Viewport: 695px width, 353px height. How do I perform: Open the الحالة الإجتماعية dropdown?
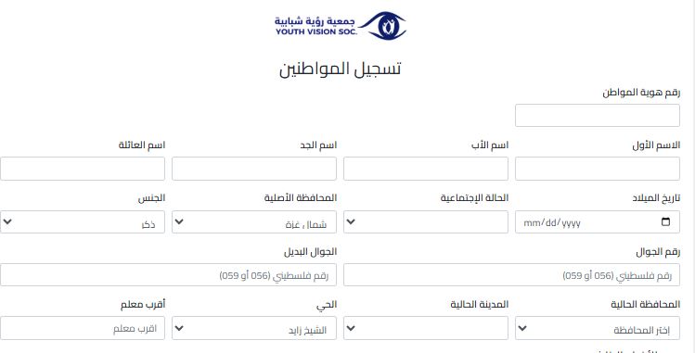(x=426, y=221)
